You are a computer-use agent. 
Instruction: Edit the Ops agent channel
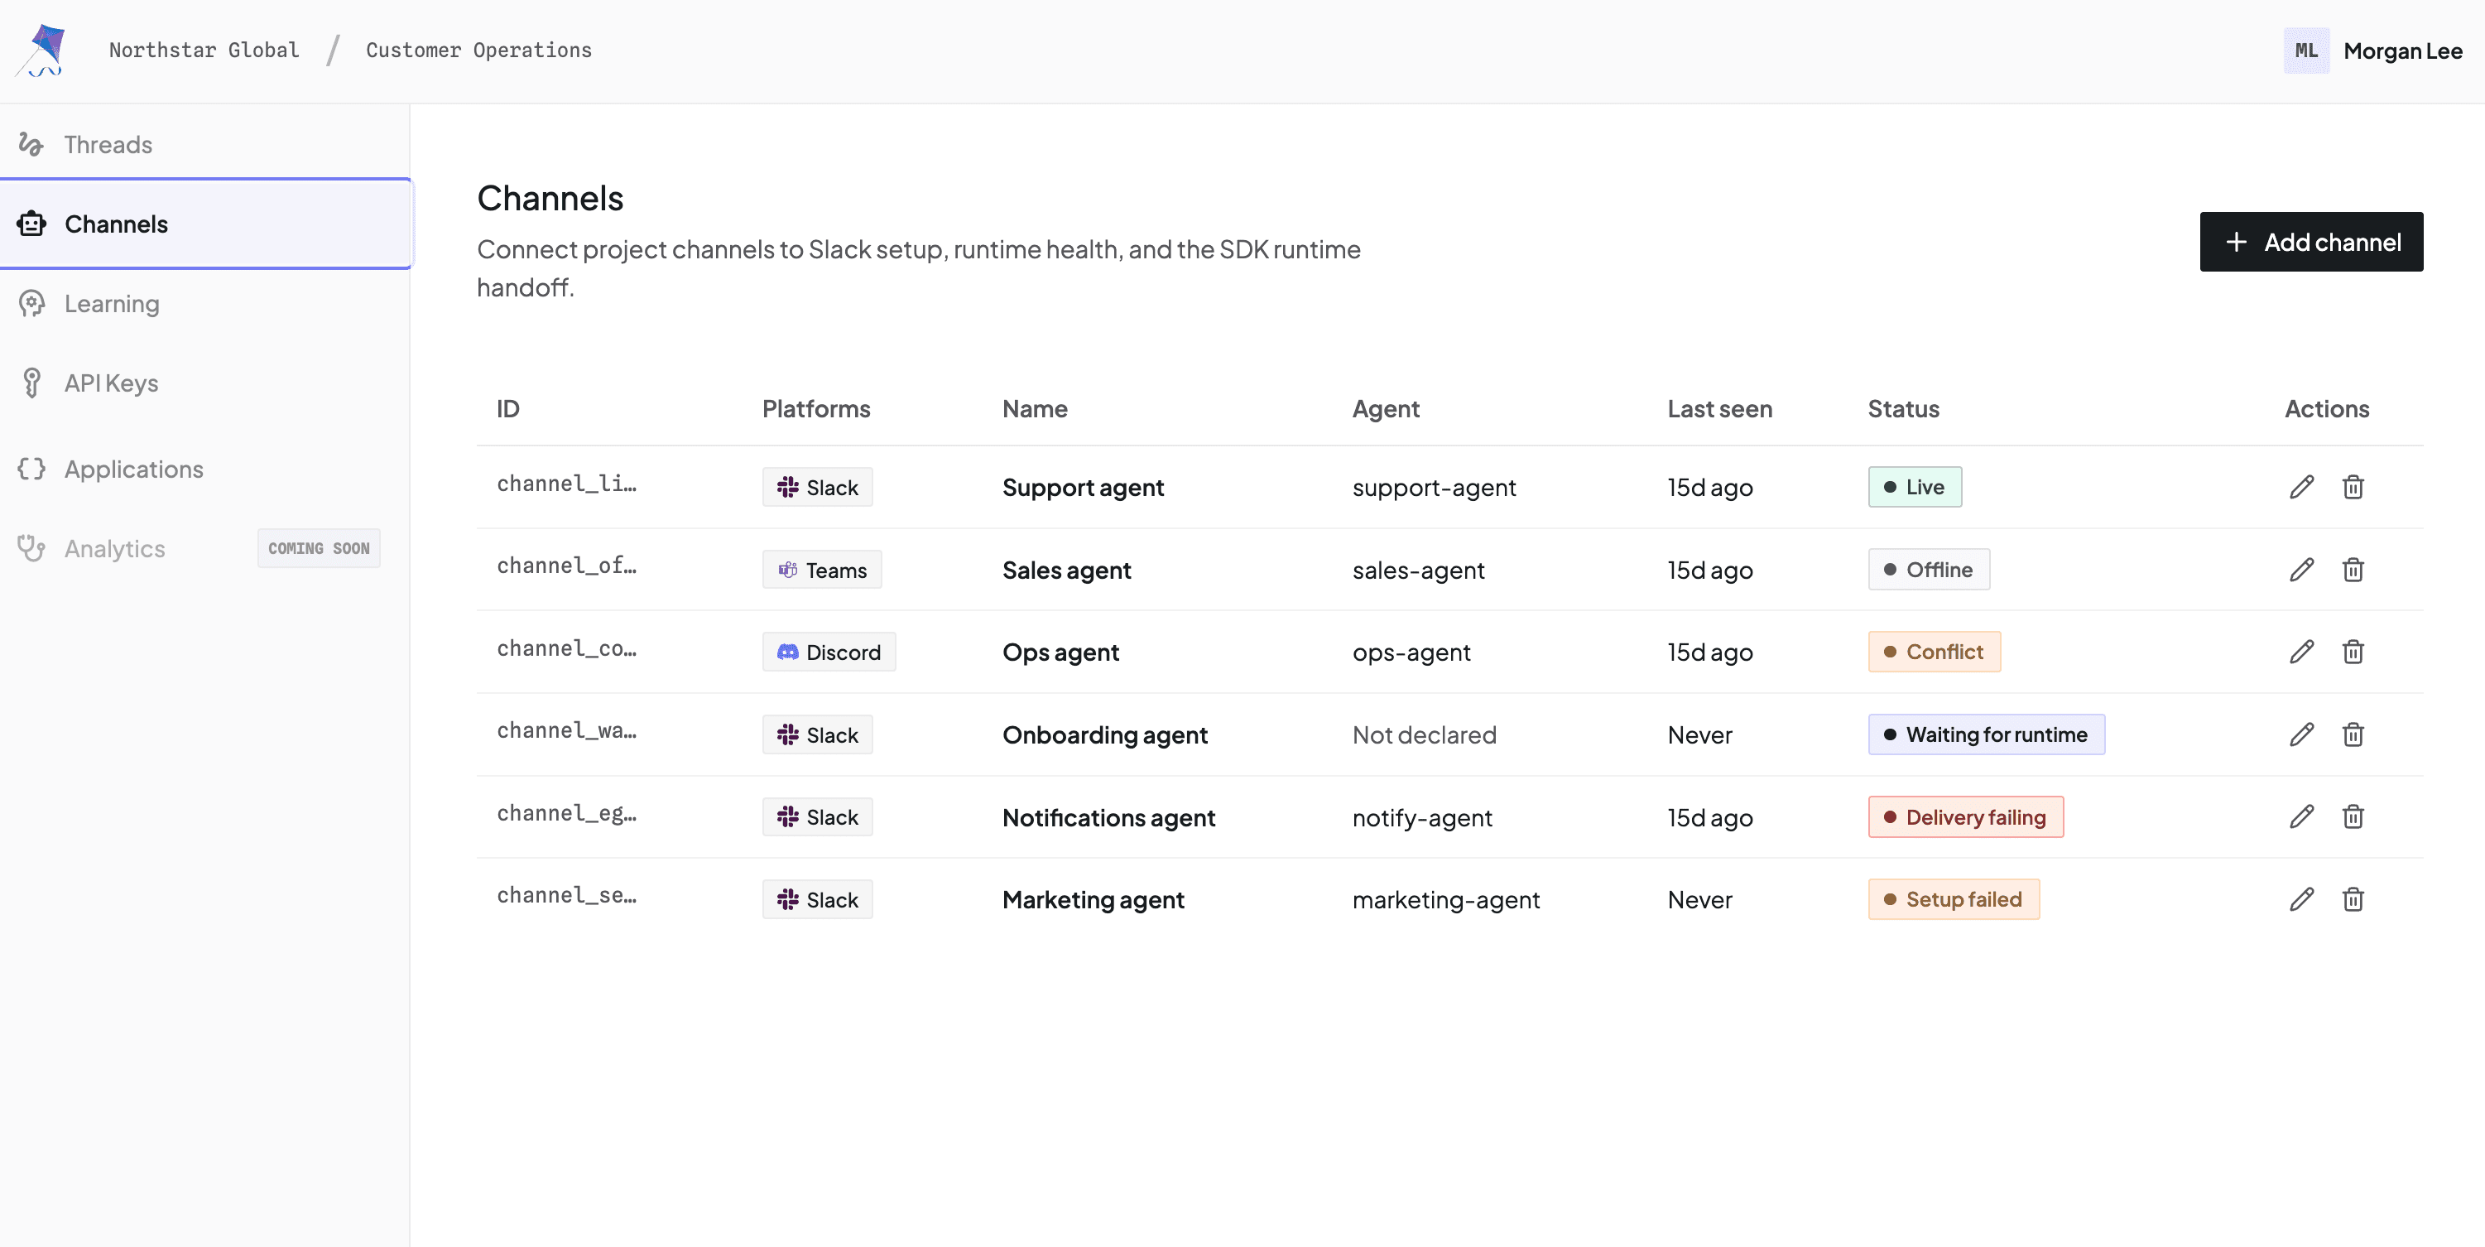click(x=2302, y=652)
